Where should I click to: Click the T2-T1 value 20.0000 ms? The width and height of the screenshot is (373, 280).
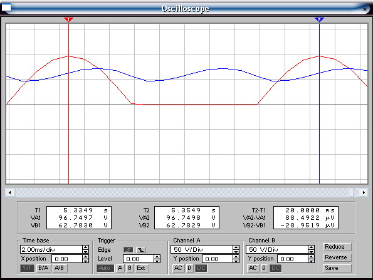310,210
